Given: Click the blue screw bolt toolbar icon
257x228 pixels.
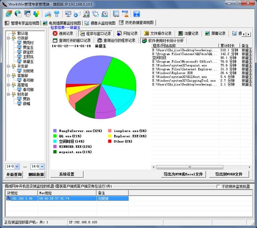Looking at the screenshot, I should coord(57,14).
